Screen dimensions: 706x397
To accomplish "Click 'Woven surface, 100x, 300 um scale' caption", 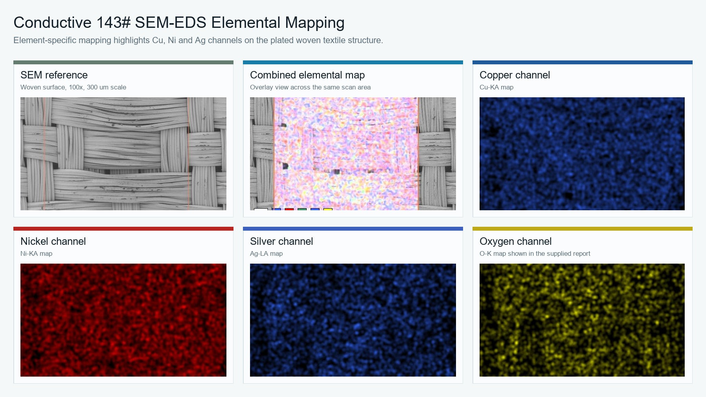I will [x=73, y=87].
